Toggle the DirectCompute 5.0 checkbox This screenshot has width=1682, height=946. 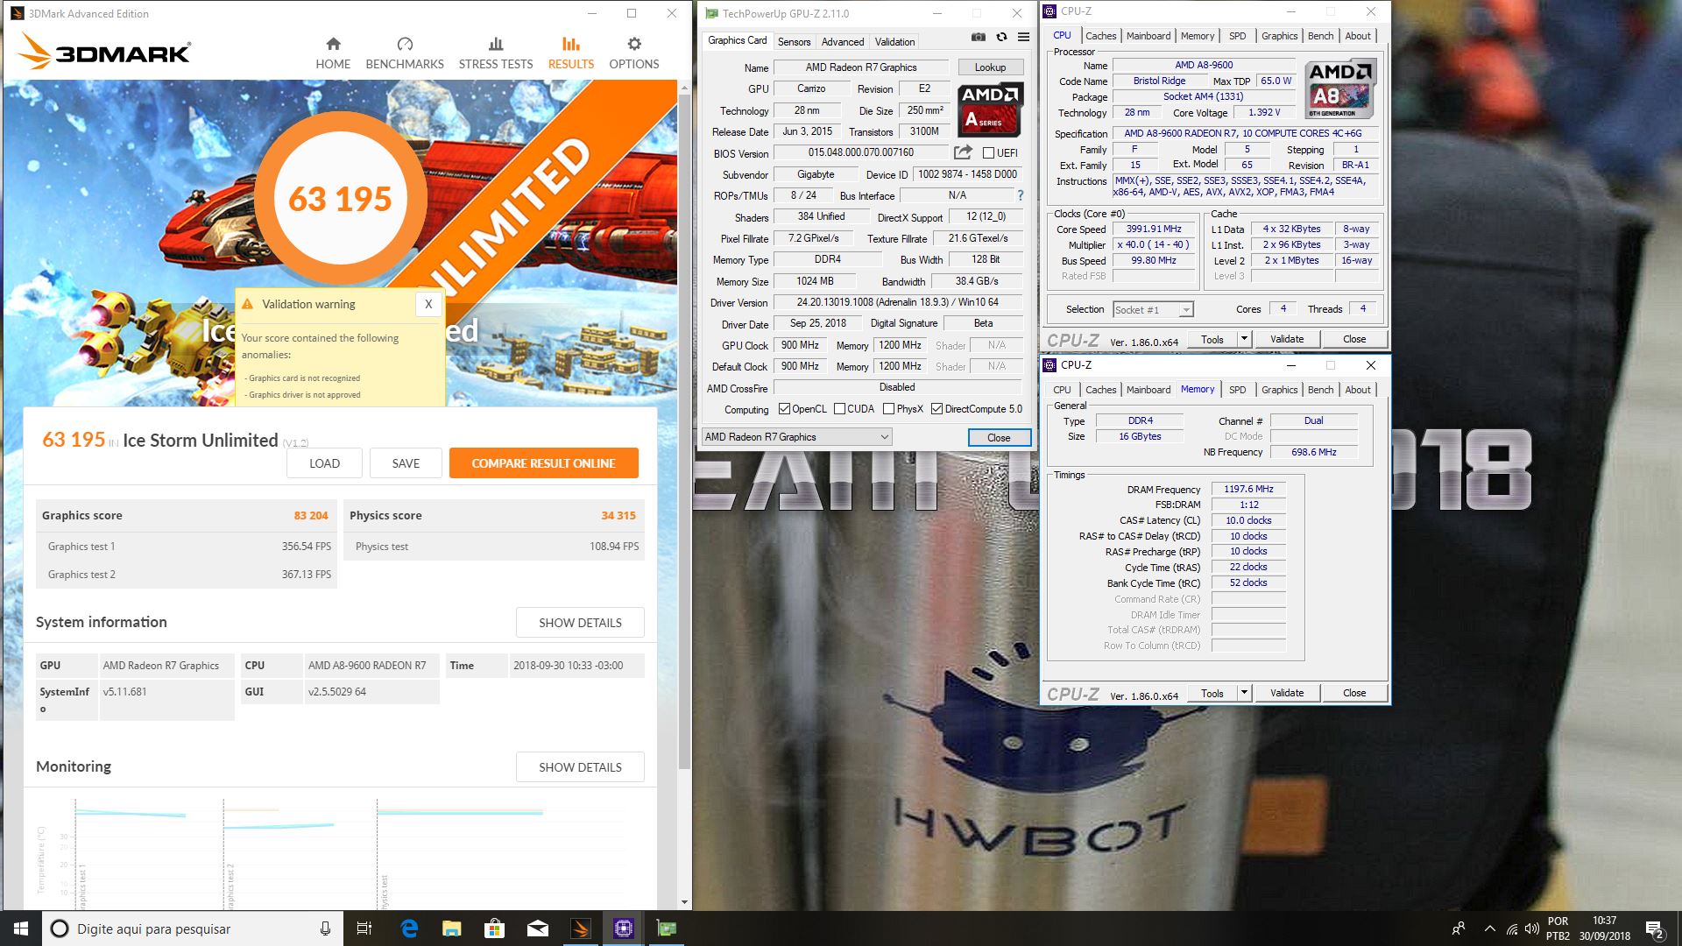coord(936,409)
